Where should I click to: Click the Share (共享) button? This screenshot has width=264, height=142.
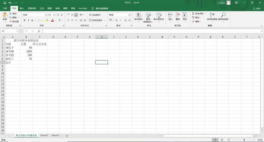pos(256,8)
